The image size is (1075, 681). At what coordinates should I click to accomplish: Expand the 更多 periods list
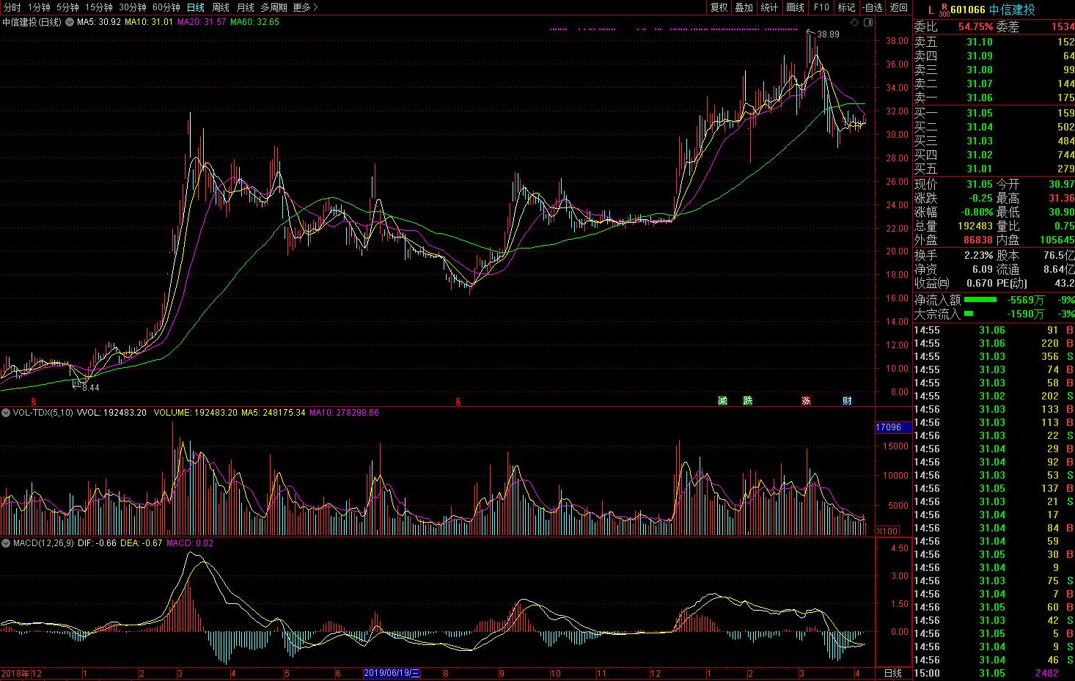(x=305, y=7)
